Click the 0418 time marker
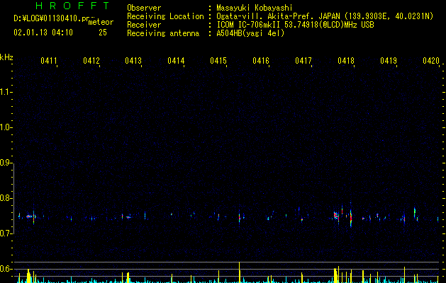 [x=346, y=61]
